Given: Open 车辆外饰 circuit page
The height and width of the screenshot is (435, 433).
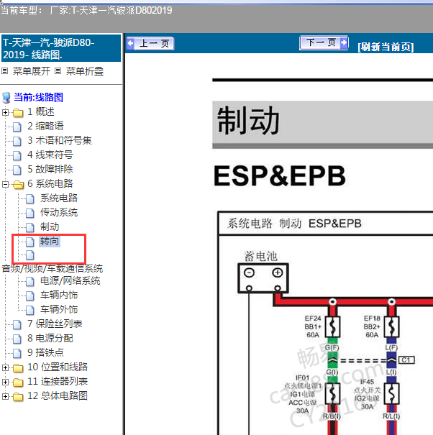Looking at the screenshot, I should [59, 310].
